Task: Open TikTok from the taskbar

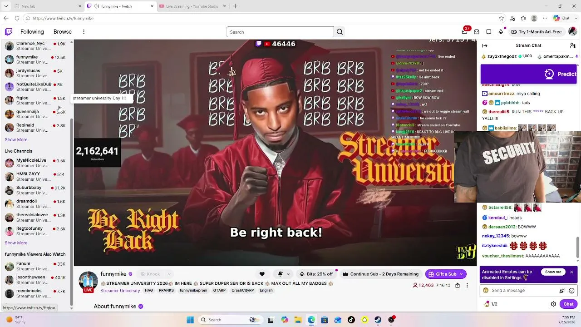Action: click(351, 320)
